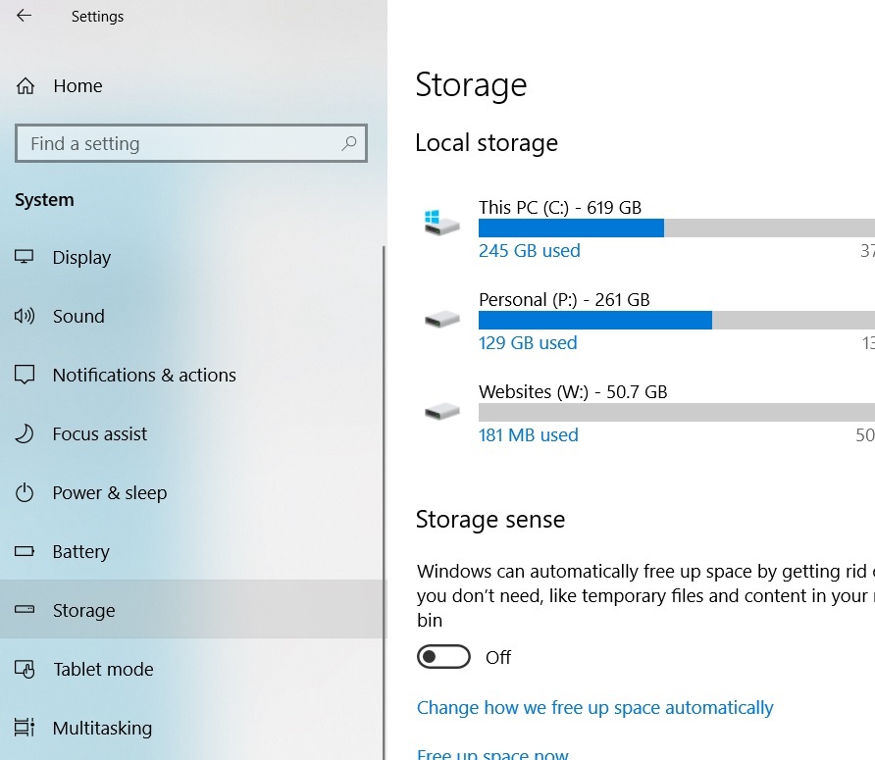Viewport: 875px width, 760px height.
Task: Click the Personal (P:) - 261 GB label
Action: 564,300
